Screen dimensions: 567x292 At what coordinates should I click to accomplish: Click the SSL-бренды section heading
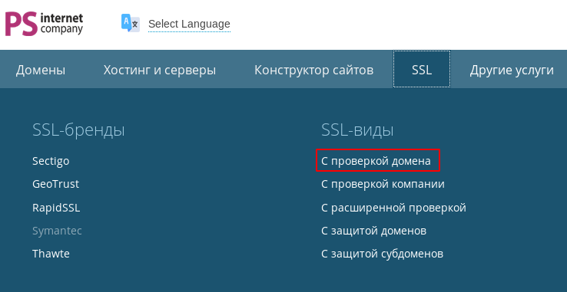tap(78, 130)
